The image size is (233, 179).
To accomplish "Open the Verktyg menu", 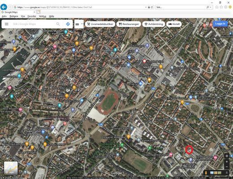I will [43, 16].
